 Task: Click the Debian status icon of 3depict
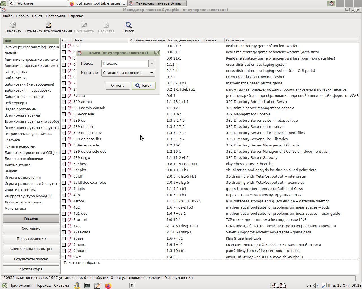(x=69, y=170)
